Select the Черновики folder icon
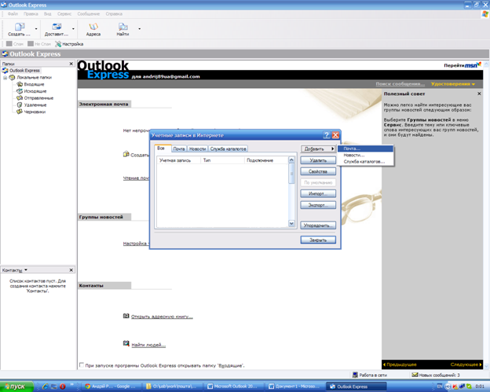Viewport: 490px width, 392px height. click(20, 112)
